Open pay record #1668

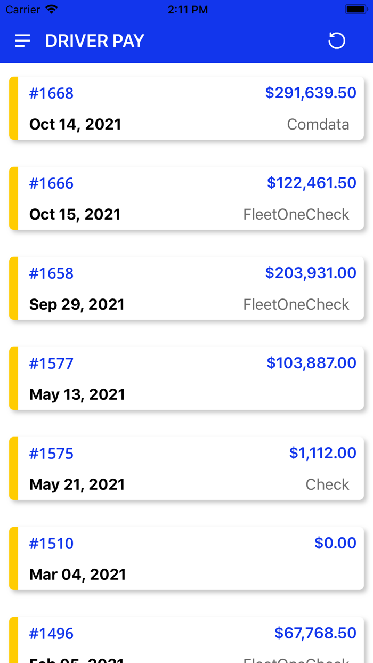pyautogui.click(x=51, y=93)
